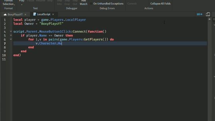Screen dimensions: 215x121
Task: Click the Actions group label
Action: click(x=149, y=8)
